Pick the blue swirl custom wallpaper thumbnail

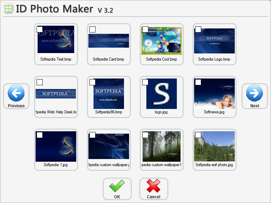pyautogui.click(x=109, y=146)
